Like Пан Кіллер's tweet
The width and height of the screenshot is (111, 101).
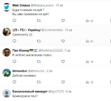[63, 62]
